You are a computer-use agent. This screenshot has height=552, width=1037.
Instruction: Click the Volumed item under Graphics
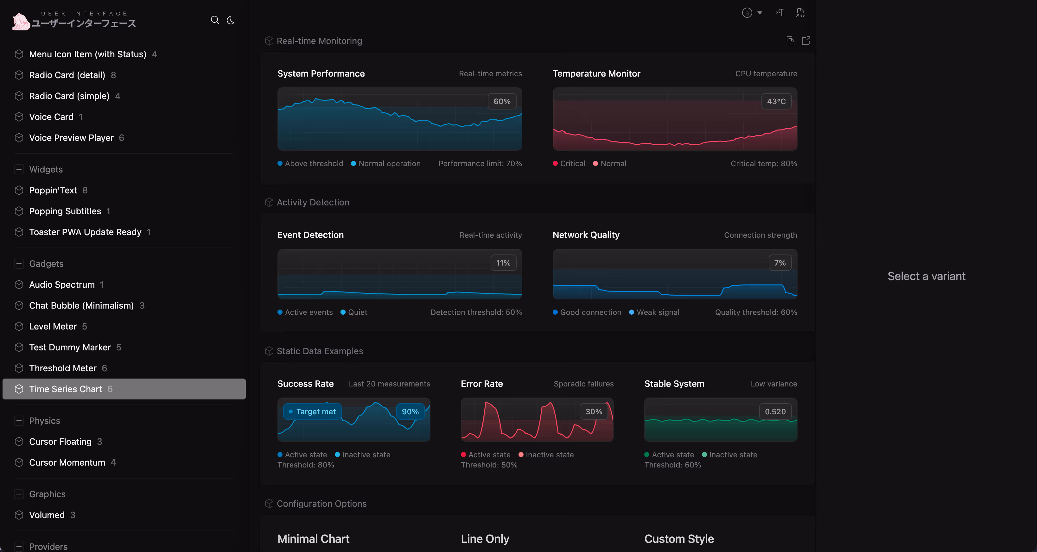pyautogui.click(x=47, y=515)
